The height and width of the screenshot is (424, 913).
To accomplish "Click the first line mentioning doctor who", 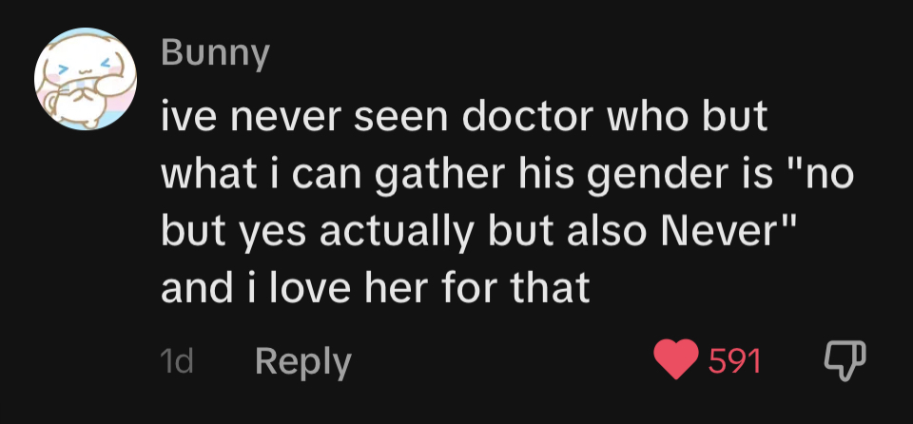I will click(x=464, y=123).
